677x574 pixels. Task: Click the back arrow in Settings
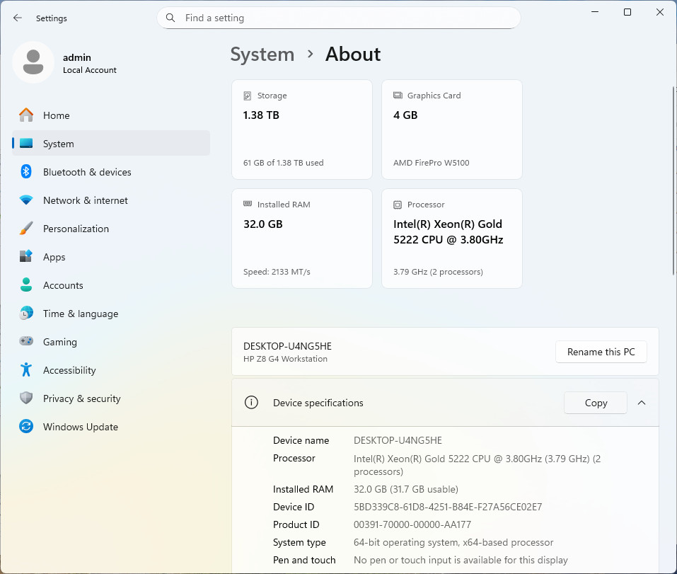pyautogui.click(x=17, y=18)
